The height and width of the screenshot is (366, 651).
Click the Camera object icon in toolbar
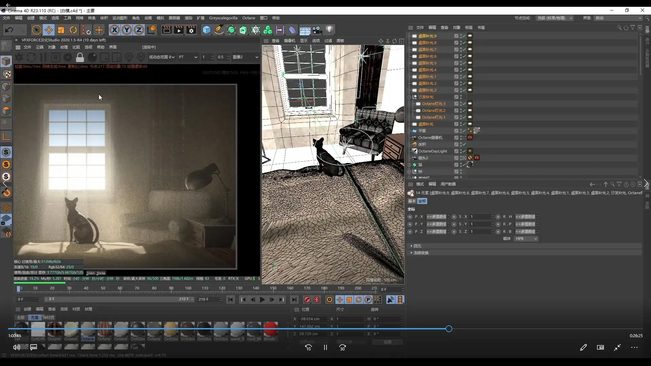(x=317, y=30)
